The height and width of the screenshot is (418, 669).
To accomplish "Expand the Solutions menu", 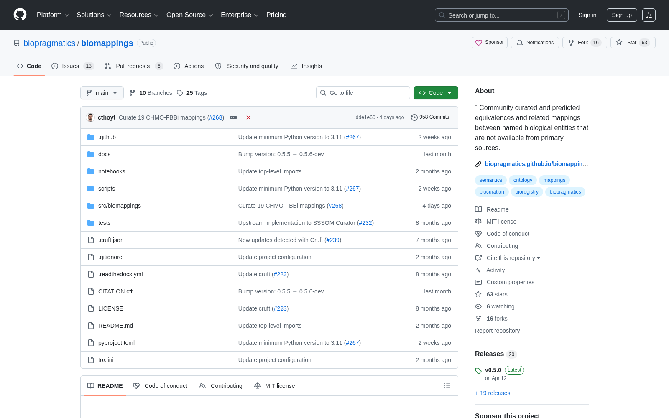I will (x=94, y=15).
